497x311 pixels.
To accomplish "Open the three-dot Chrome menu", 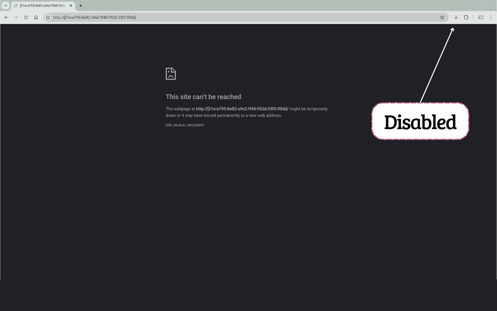I will [491, 17].
